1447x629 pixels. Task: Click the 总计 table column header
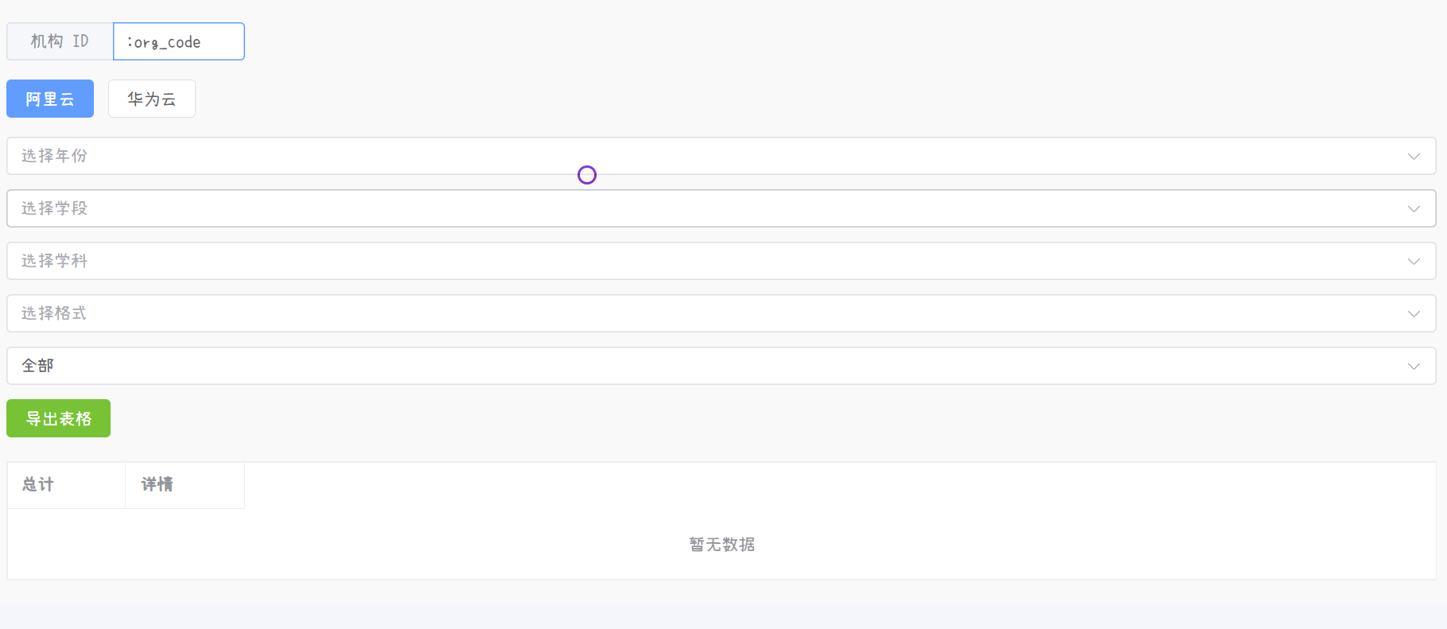pyautogui.click(x=66, y=485)
